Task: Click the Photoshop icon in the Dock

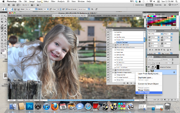Action: coord(29,107)
